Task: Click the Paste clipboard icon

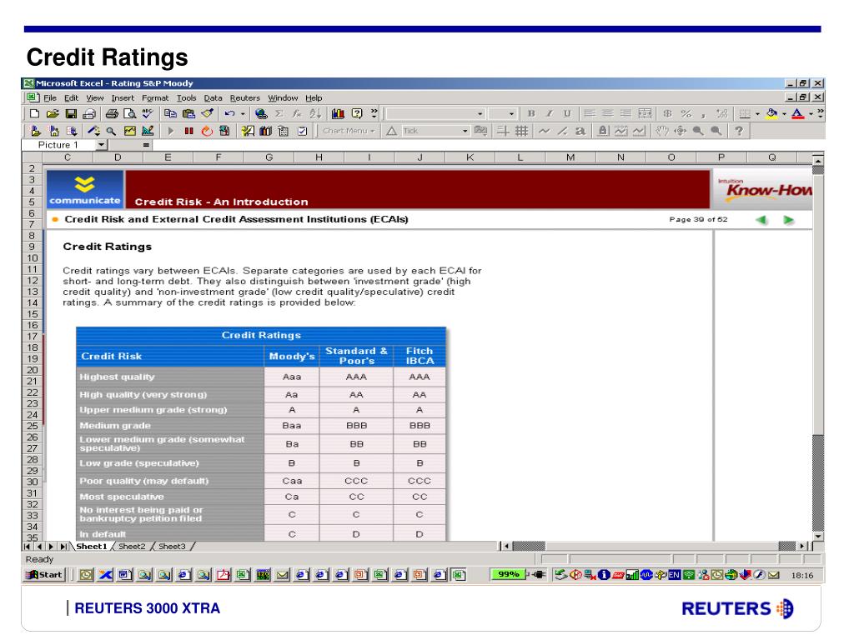Action: point(189,113)
